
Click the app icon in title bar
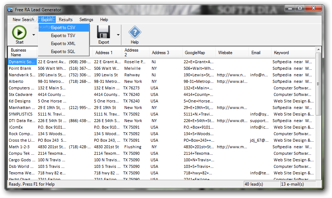[10, 10]
